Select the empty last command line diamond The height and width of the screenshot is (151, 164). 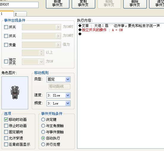pyautogui.click(x=80, y=34)
